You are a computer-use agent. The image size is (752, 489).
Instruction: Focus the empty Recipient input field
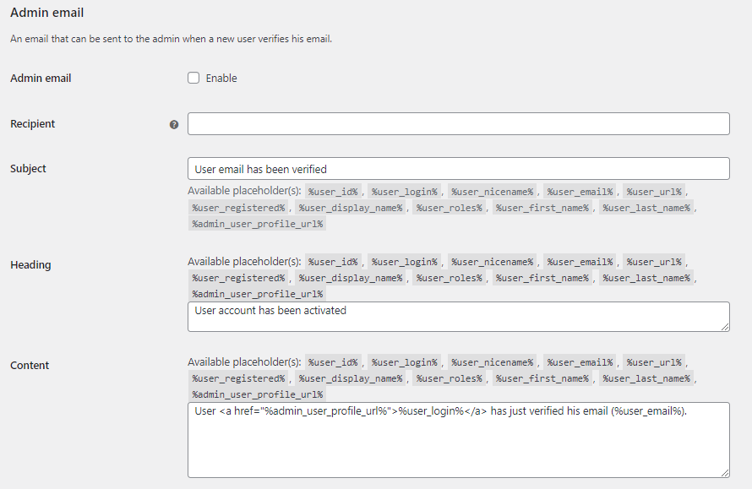pyautogui.click(x=459, y=123)
